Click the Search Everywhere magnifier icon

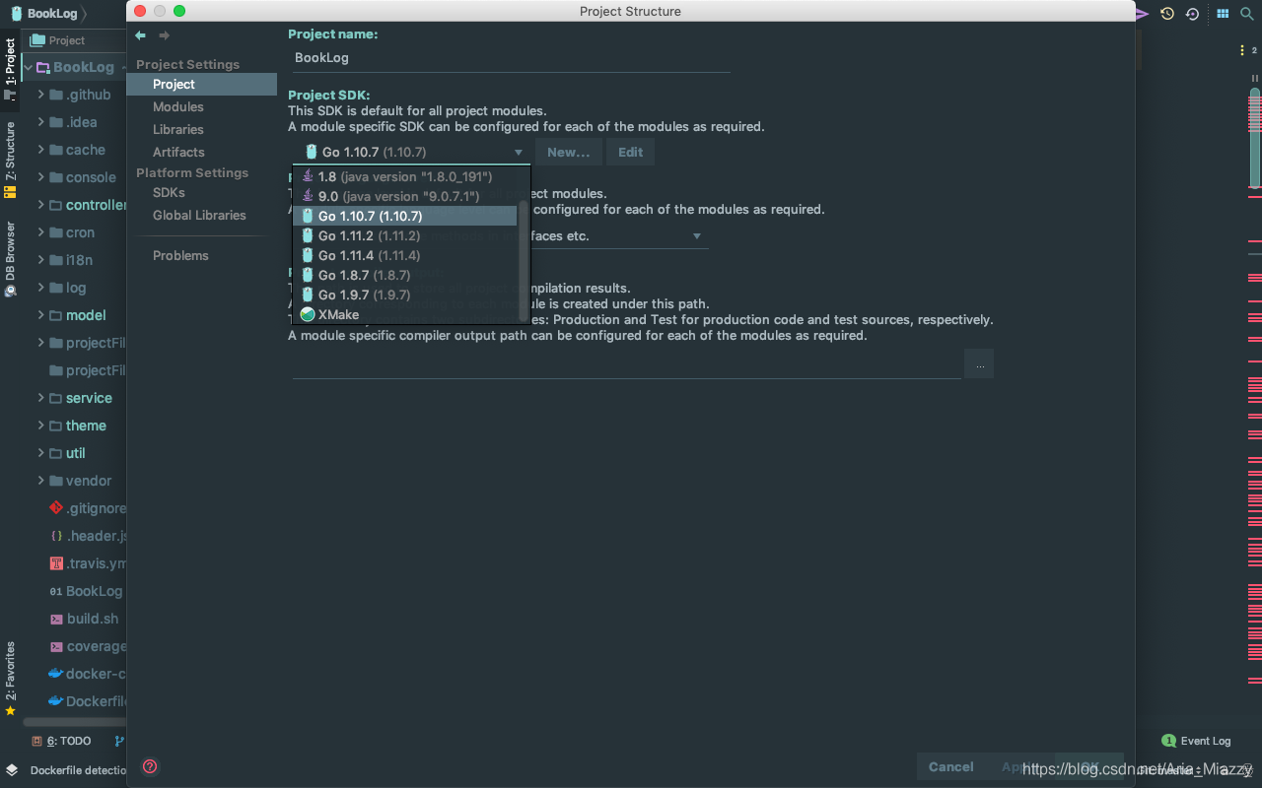pos(1246,14)
